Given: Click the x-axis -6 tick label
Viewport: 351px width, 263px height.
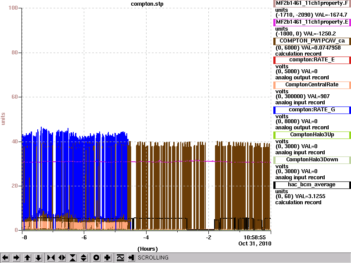Looking at the screenshot, I should coord(84,238).
